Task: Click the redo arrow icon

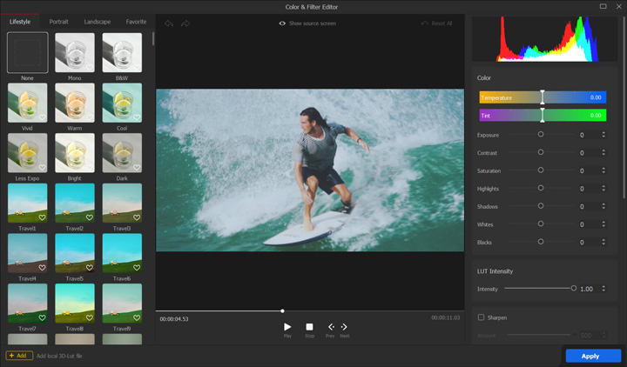Action: (185, 23)
